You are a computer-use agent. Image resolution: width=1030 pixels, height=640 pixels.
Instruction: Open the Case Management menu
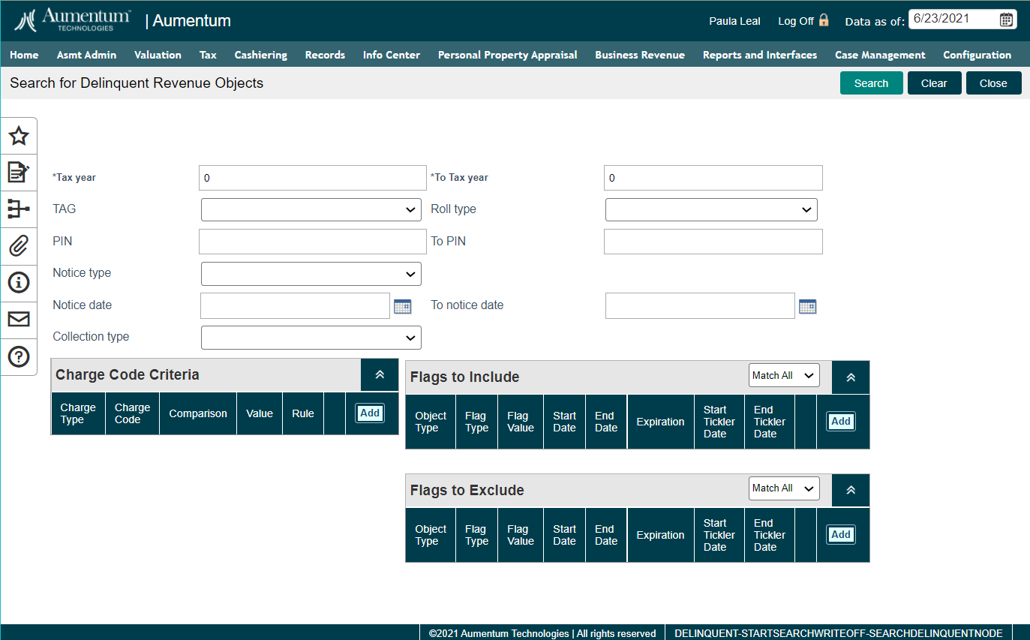880,55
